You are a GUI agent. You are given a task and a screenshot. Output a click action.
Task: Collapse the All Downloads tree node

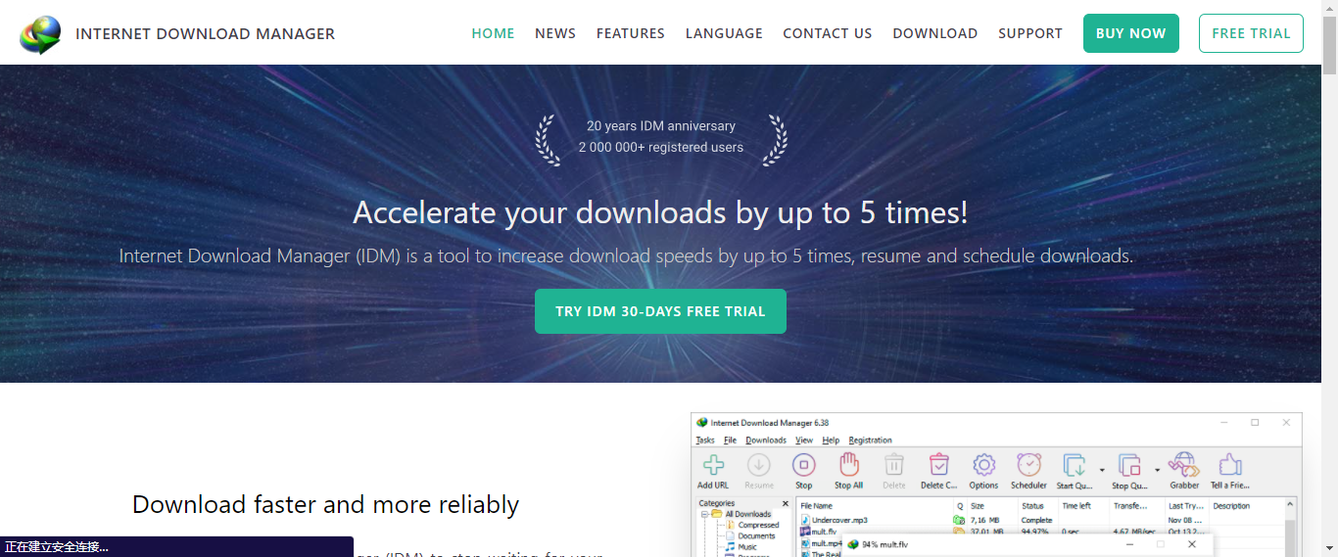coord(704,514)
